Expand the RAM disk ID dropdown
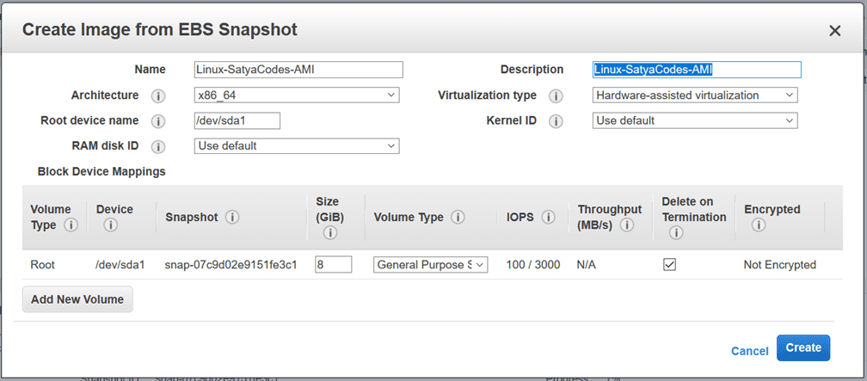Image resolution: width=867 pixels, height=381 pixels. coord(297,146)
